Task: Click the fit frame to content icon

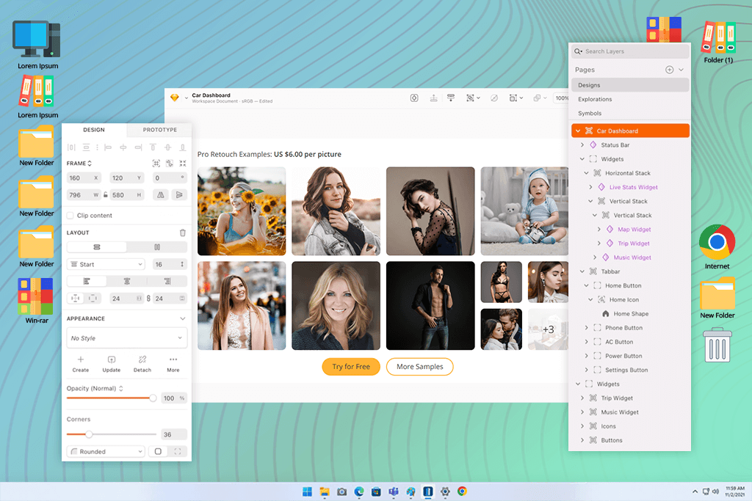Action: (x=183, y=164)
